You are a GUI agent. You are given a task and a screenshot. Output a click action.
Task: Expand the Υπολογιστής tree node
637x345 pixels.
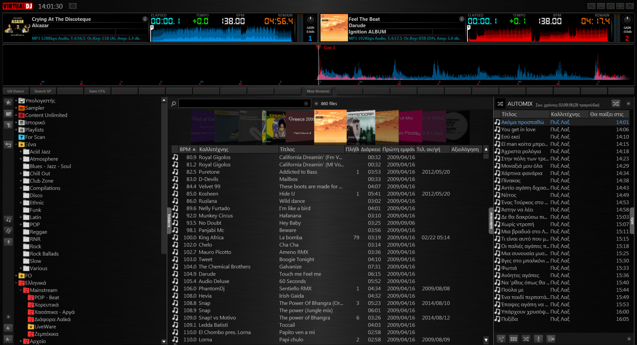coord(16,101)
